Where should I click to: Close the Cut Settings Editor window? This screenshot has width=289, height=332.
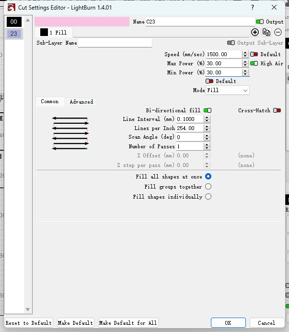pos(274,7)
